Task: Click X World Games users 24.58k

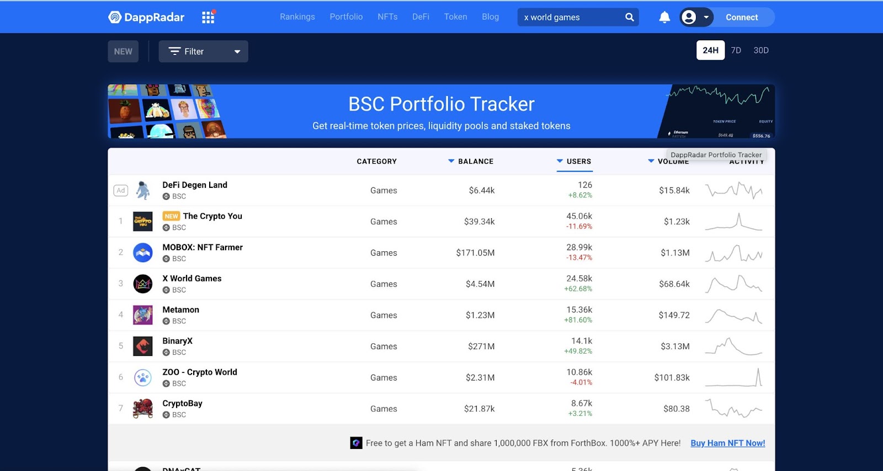Action: pos(579,279)
